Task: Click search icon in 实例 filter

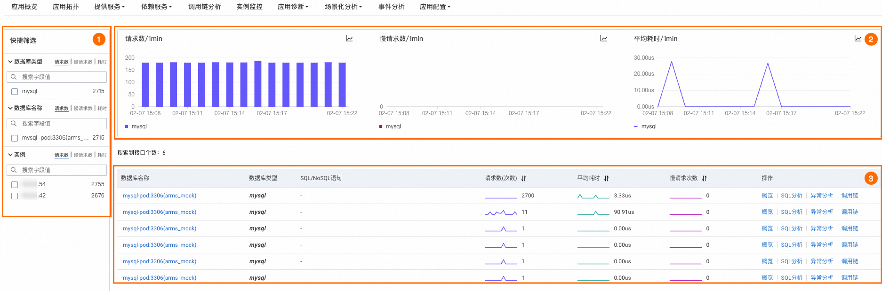Action: [14, 170]
